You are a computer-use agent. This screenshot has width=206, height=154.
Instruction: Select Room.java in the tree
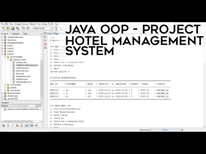[20, 73]
